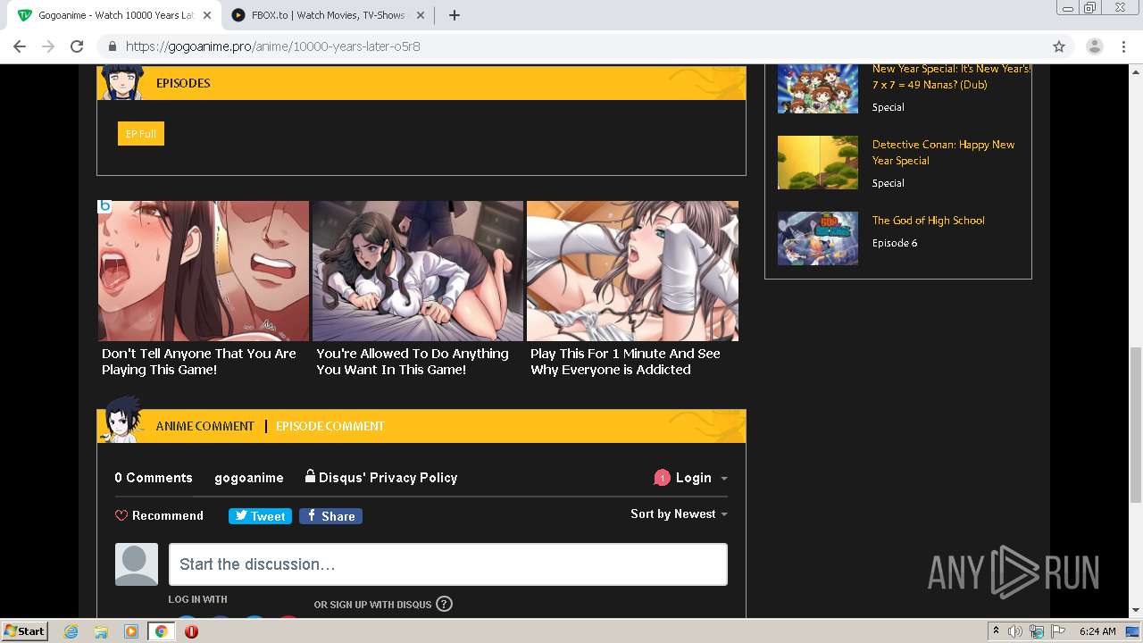
Task: Open the File Explorer taskbar icon
Action: point(101,631)
